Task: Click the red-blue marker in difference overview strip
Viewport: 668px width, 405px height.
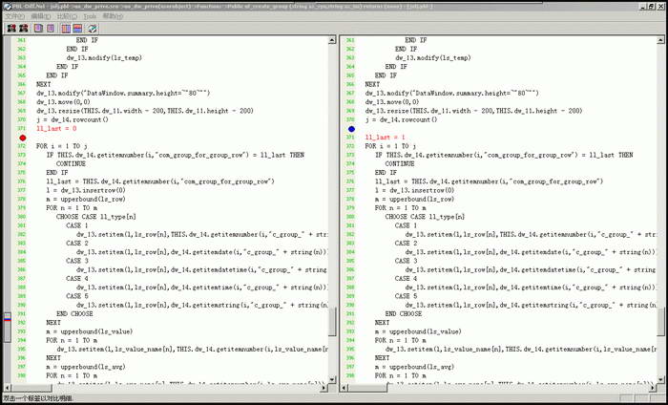Action: (8, 318)
